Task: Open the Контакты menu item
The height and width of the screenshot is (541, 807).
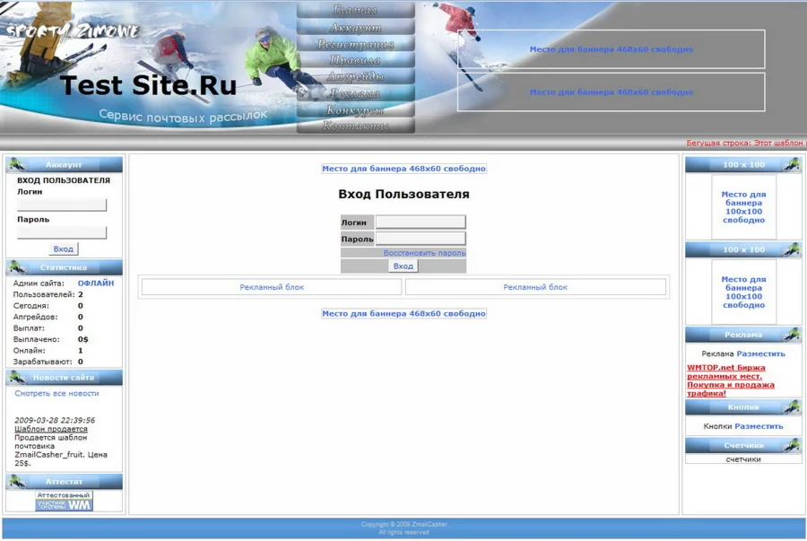Action: coord(356,126)
